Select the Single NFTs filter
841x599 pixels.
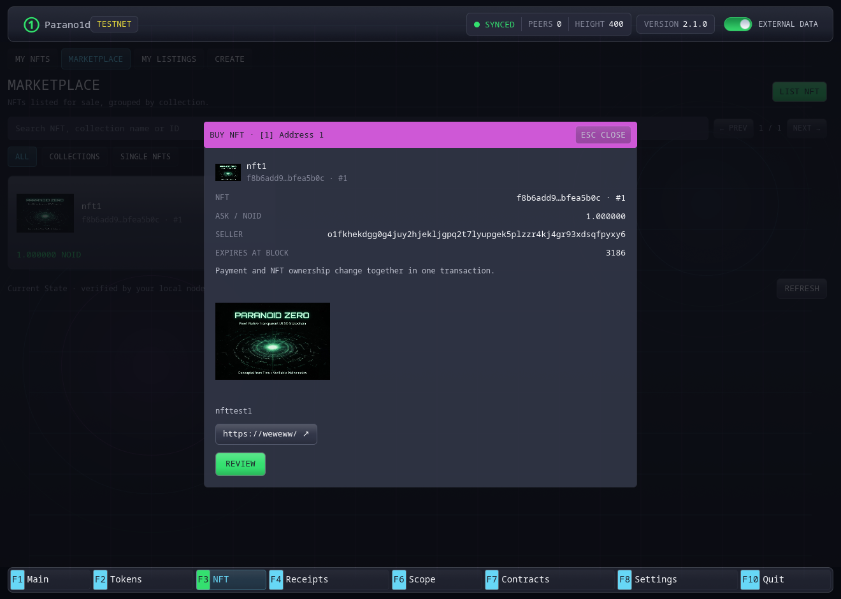[145, 157]
